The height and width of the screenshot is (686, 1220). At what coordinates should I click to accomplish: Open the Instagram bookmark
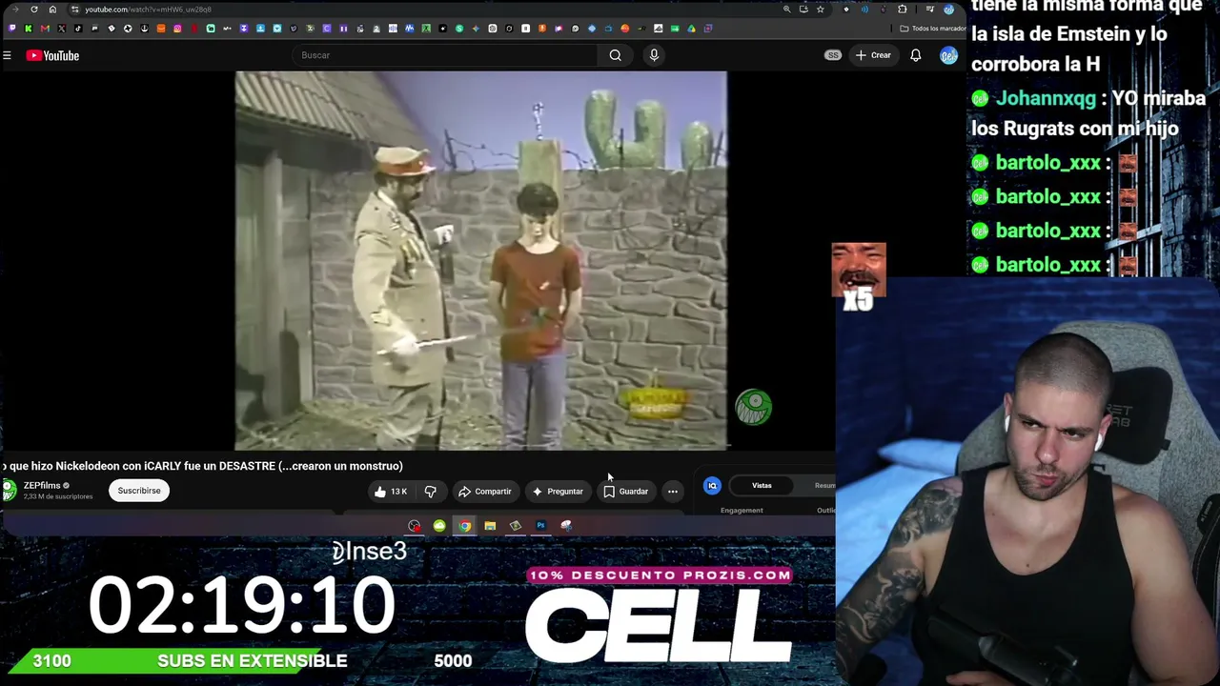click(177, 29)
